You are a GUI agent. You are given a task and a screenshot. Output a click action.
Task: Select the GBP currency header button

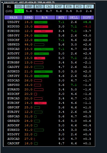[29, 6]
